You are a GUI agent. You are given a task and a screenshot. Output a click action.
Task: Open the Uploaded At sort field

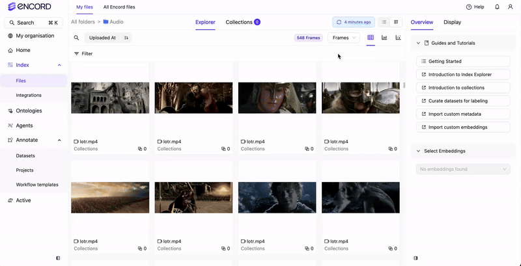102,38
